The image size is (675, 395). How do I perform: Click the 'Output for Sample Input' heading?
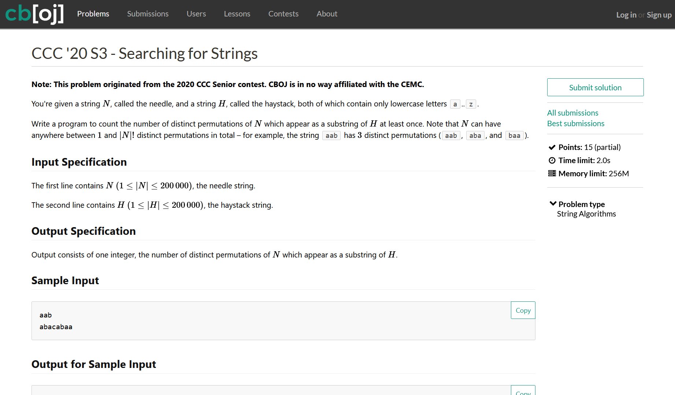(94, 364)
